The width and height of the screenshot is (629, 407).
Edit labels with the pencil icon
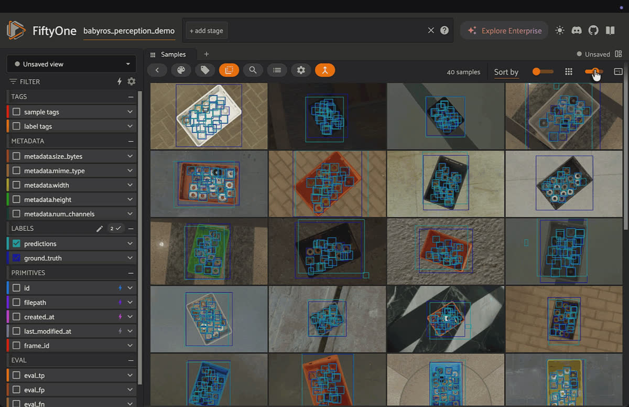point(100,229)
